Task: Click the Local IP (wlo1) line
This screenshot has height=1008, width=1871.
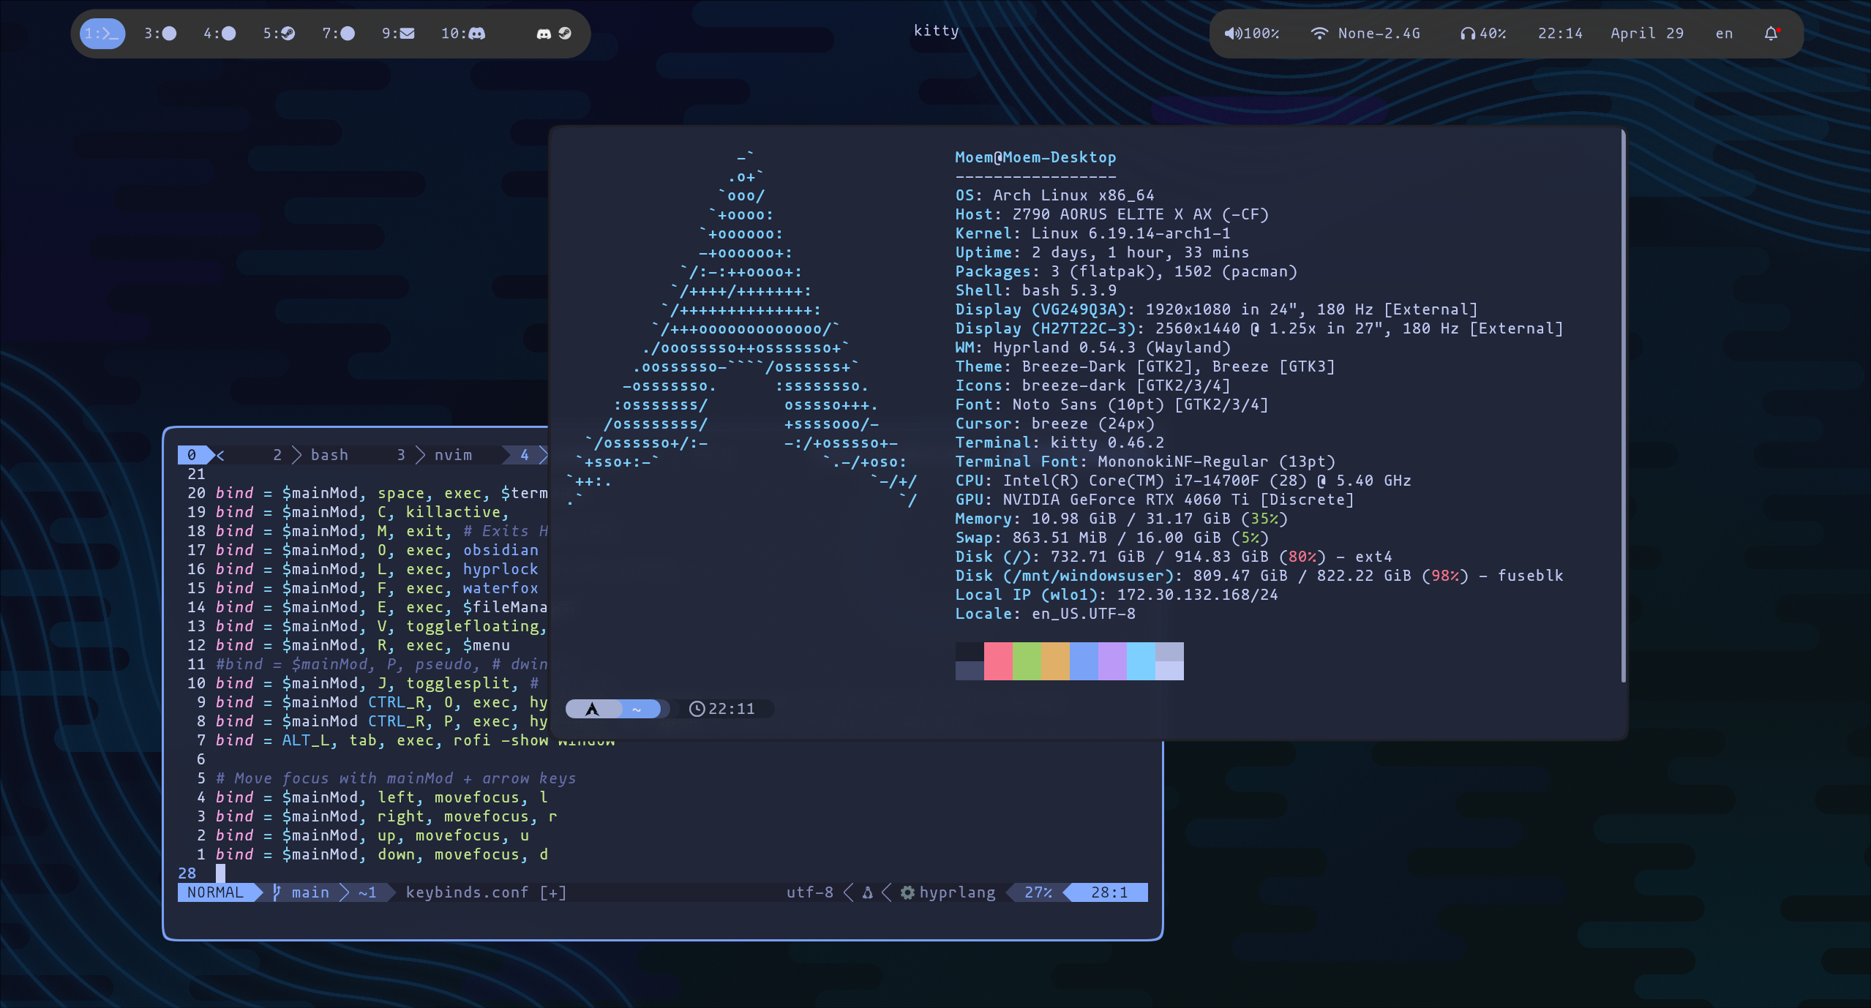Action: pos(1117,595)
